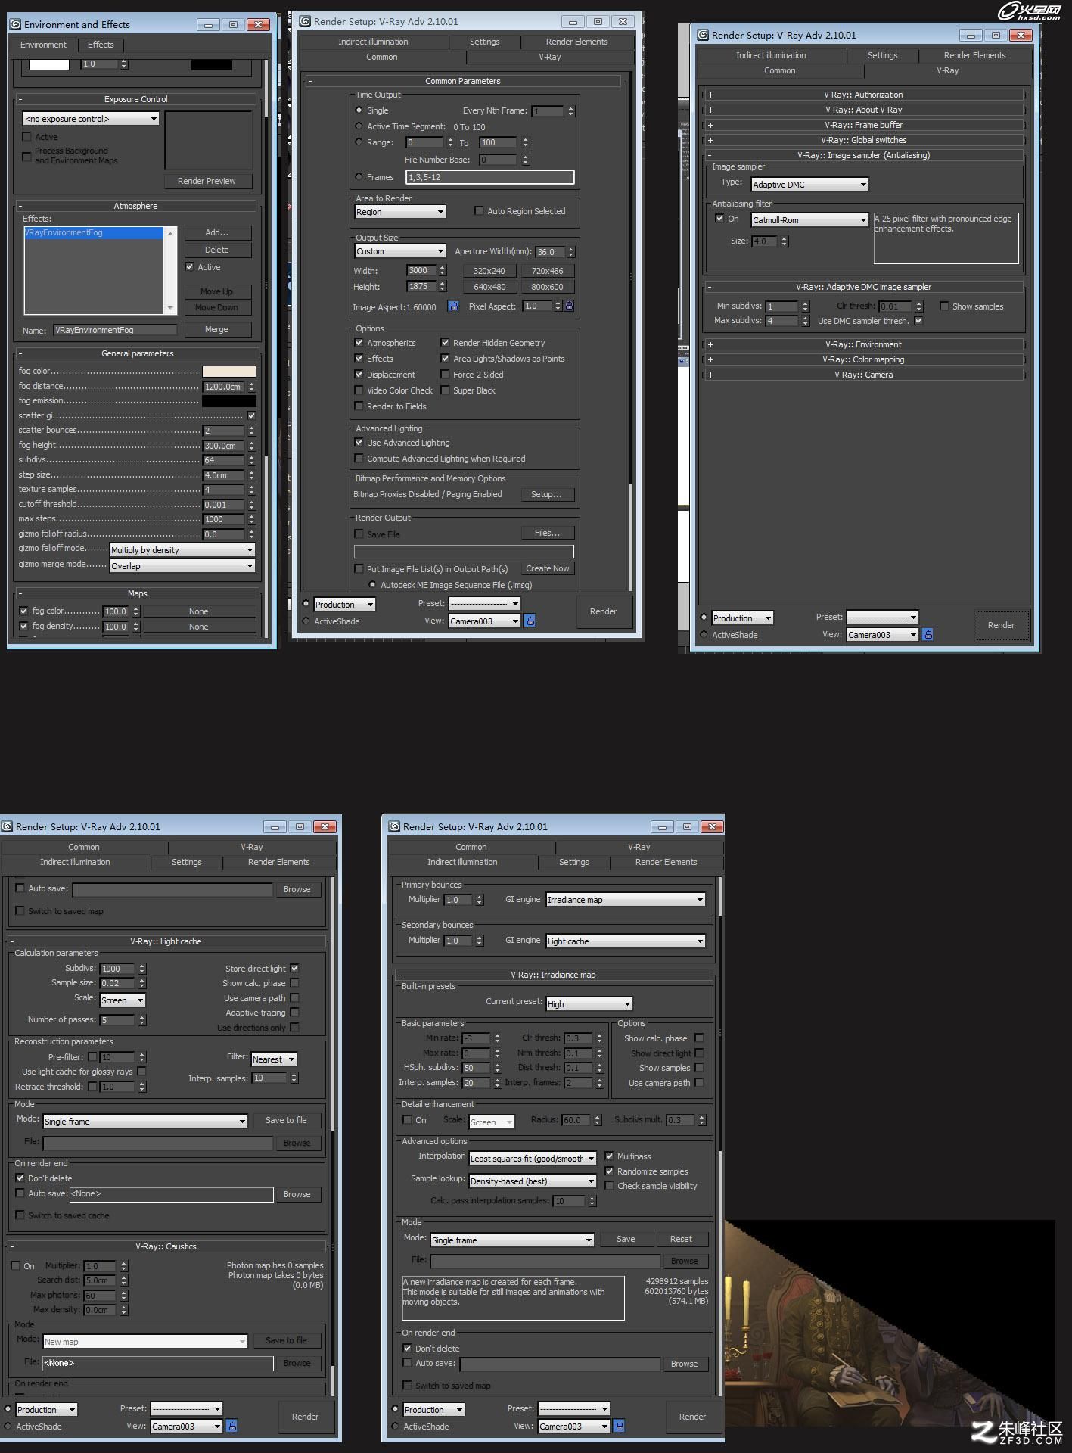Open gizmo merge mode Overlap dropdown
Screen dimensions: 1072x1453
[182, 566]
